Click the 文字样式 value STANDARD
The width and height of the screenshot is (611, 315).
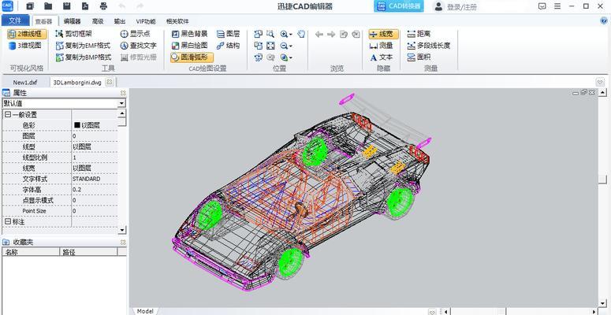coord(95,179)
